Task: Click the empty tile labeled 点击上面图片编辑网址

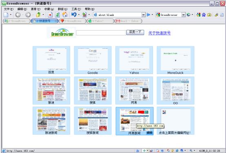Action: coord(175,120)
